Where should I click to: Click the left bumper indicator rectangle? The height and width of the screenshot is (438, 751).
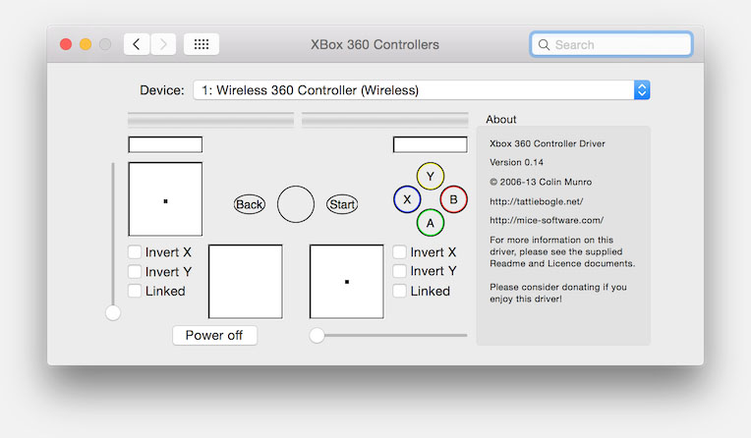pos(165,144)
